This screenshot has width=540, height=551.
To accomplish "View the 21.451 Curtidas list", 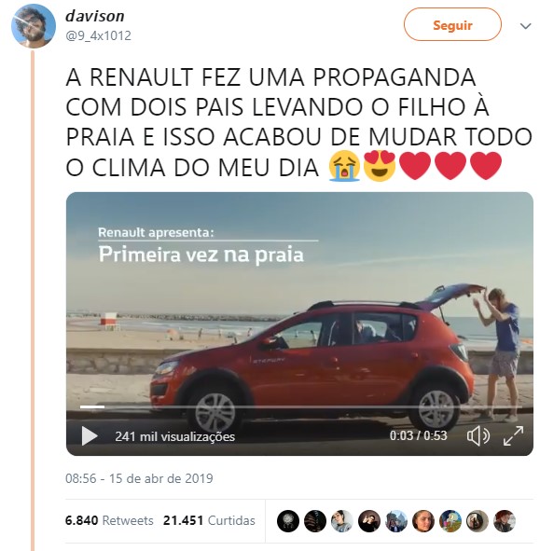I will 209,520.
